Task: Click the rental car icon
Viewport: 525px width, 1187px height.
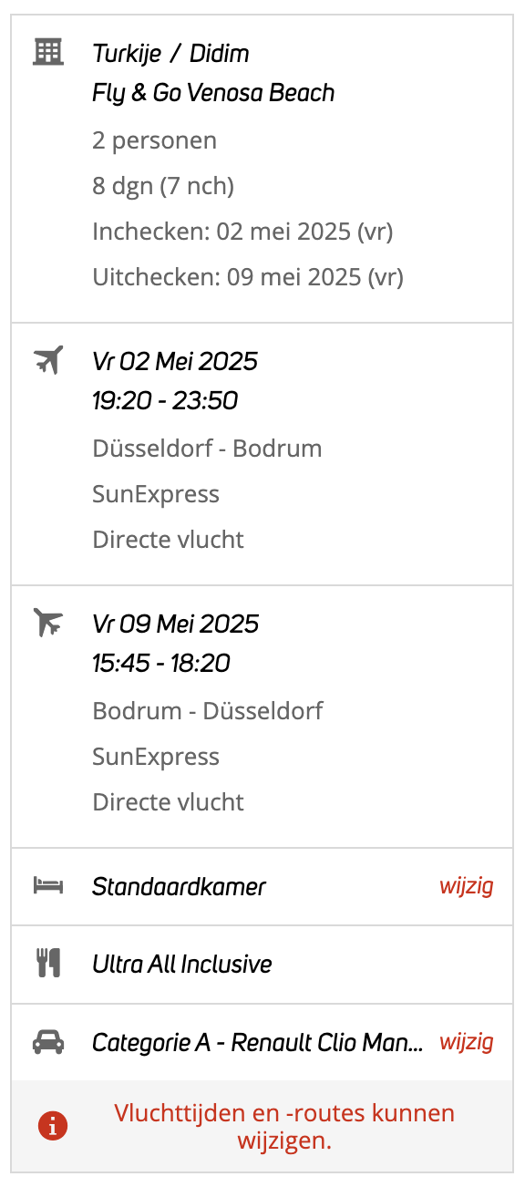Action: coord(48,1042)
